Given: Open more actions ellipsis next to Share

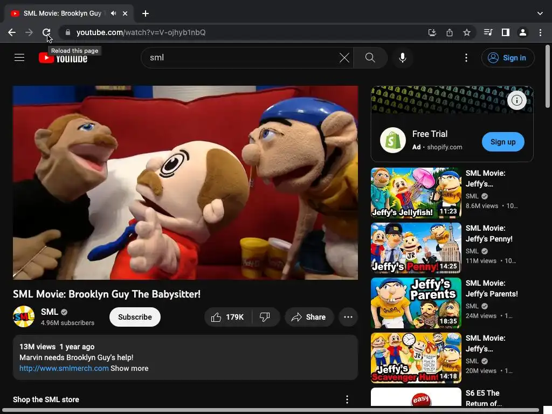Looking at the screenshot, I should [x=348, y=317].
